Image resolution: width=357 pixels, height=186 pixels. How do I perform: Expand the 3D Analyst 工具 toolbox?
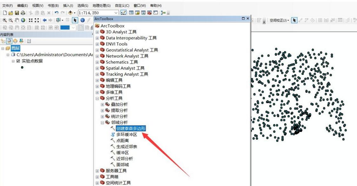[x=97, y=32]
